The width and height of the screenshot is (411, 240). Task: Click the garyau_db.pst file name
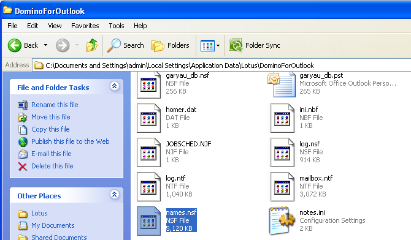[321, 75]
